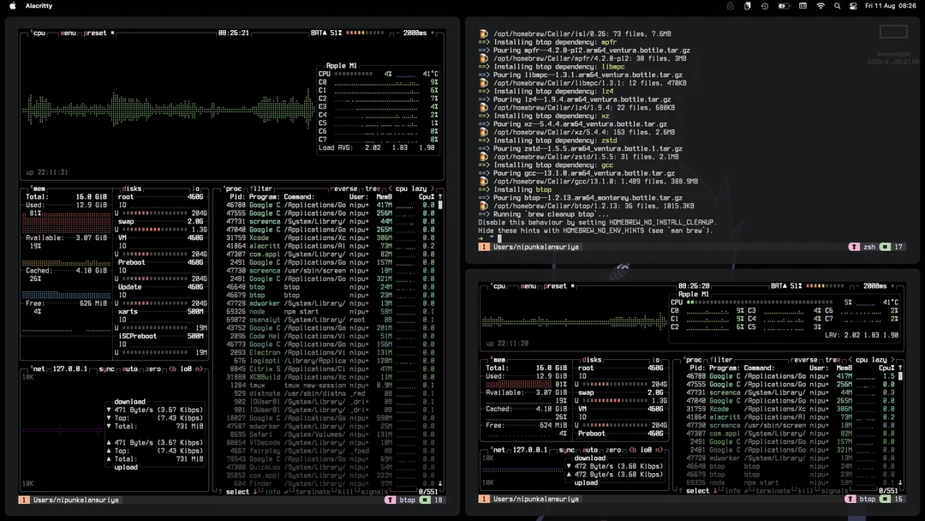
Task: Open Spotlight search from menu bar
Action: pyautogui.click(x=837, y=6)
